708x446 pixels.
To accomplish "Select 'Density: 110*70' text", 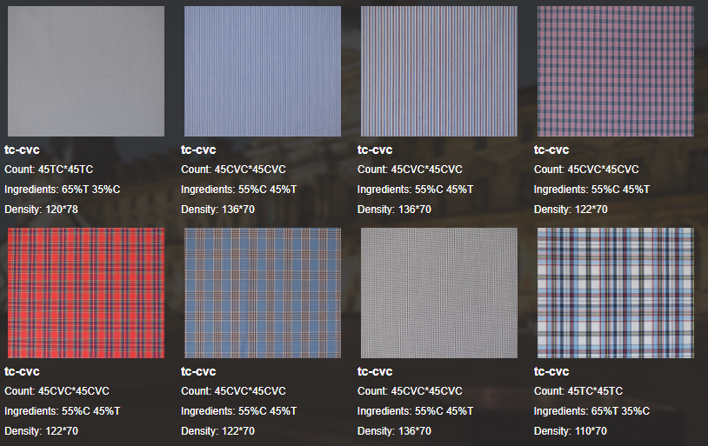I will (x=571, y=431).
